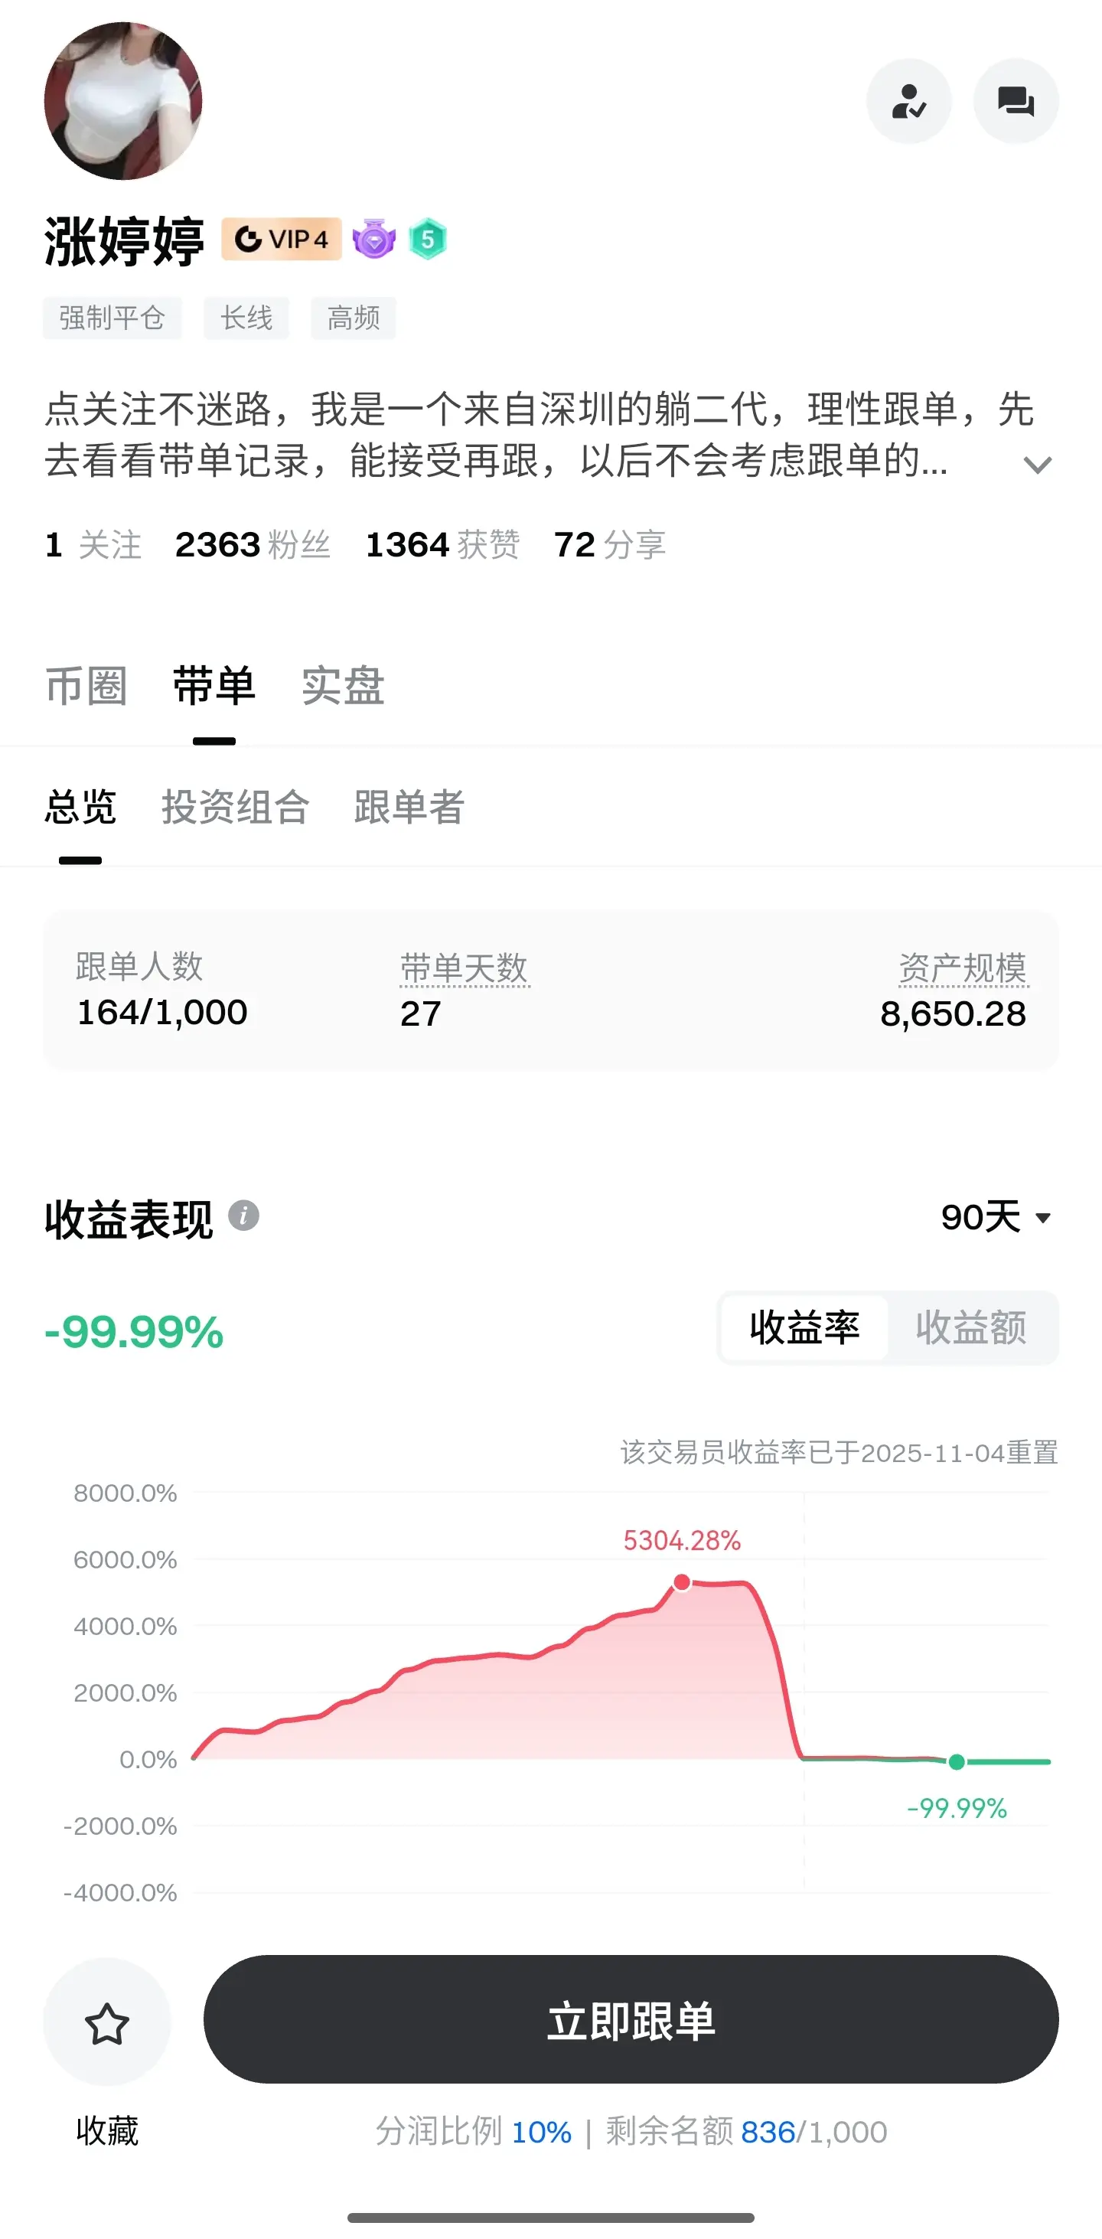Select the 5304.28% peak point on chart
Image resolution: width=1102 pixels, height=2239 pixels.
[682, 1582]
